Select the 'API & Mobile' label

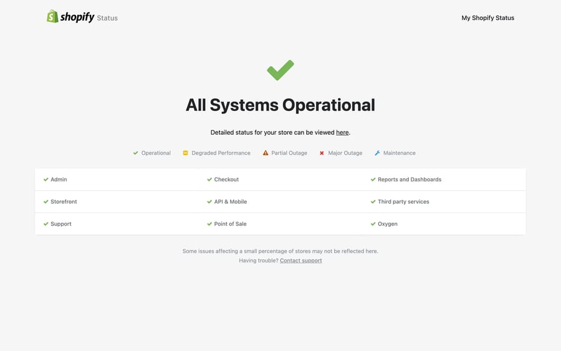(231, 202)
